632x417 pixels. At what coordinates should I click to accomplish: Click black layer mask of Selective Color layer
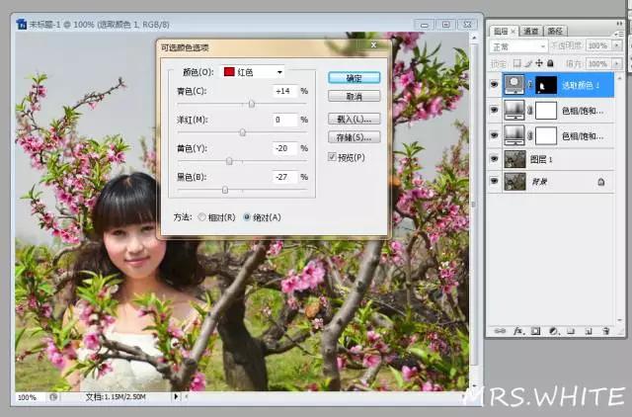tap(546, 85)
